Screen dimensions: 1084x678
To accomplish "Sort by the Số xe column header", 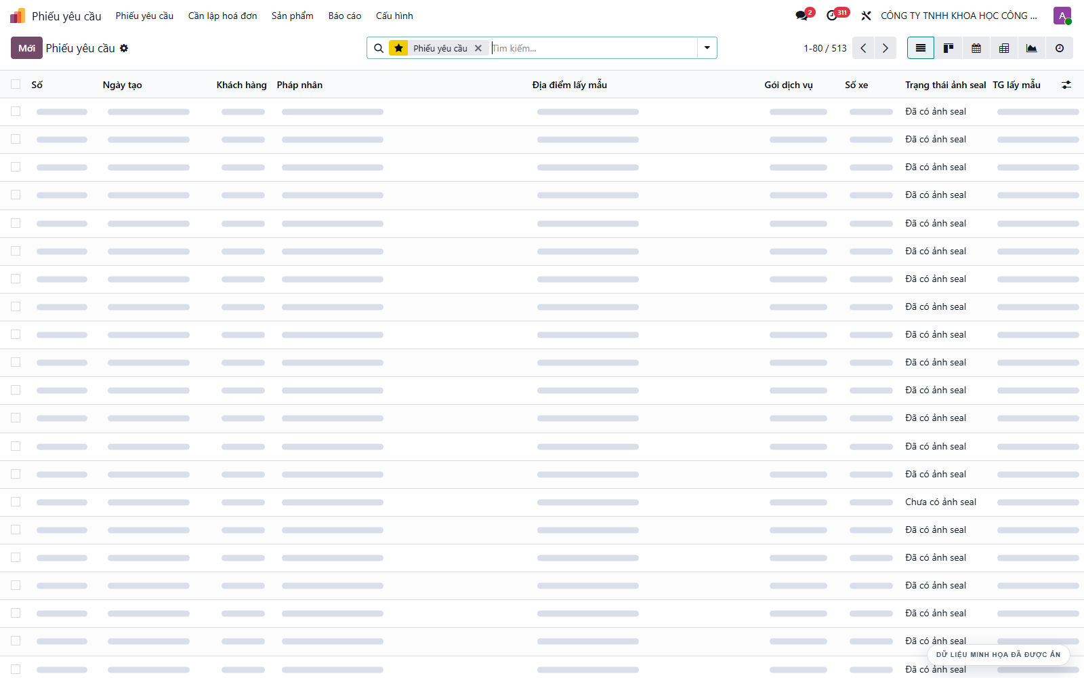I will pyautogui.click(x=856, y=85).
